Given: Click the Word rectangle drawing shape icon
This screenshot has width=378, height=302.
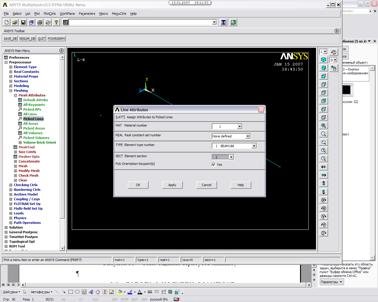Looking at the screenshot, I should [71, 292].
